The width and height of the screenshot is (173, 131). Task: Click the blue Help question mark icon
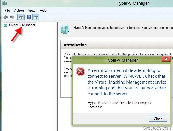pyautogui.click(x=29, y=17)
